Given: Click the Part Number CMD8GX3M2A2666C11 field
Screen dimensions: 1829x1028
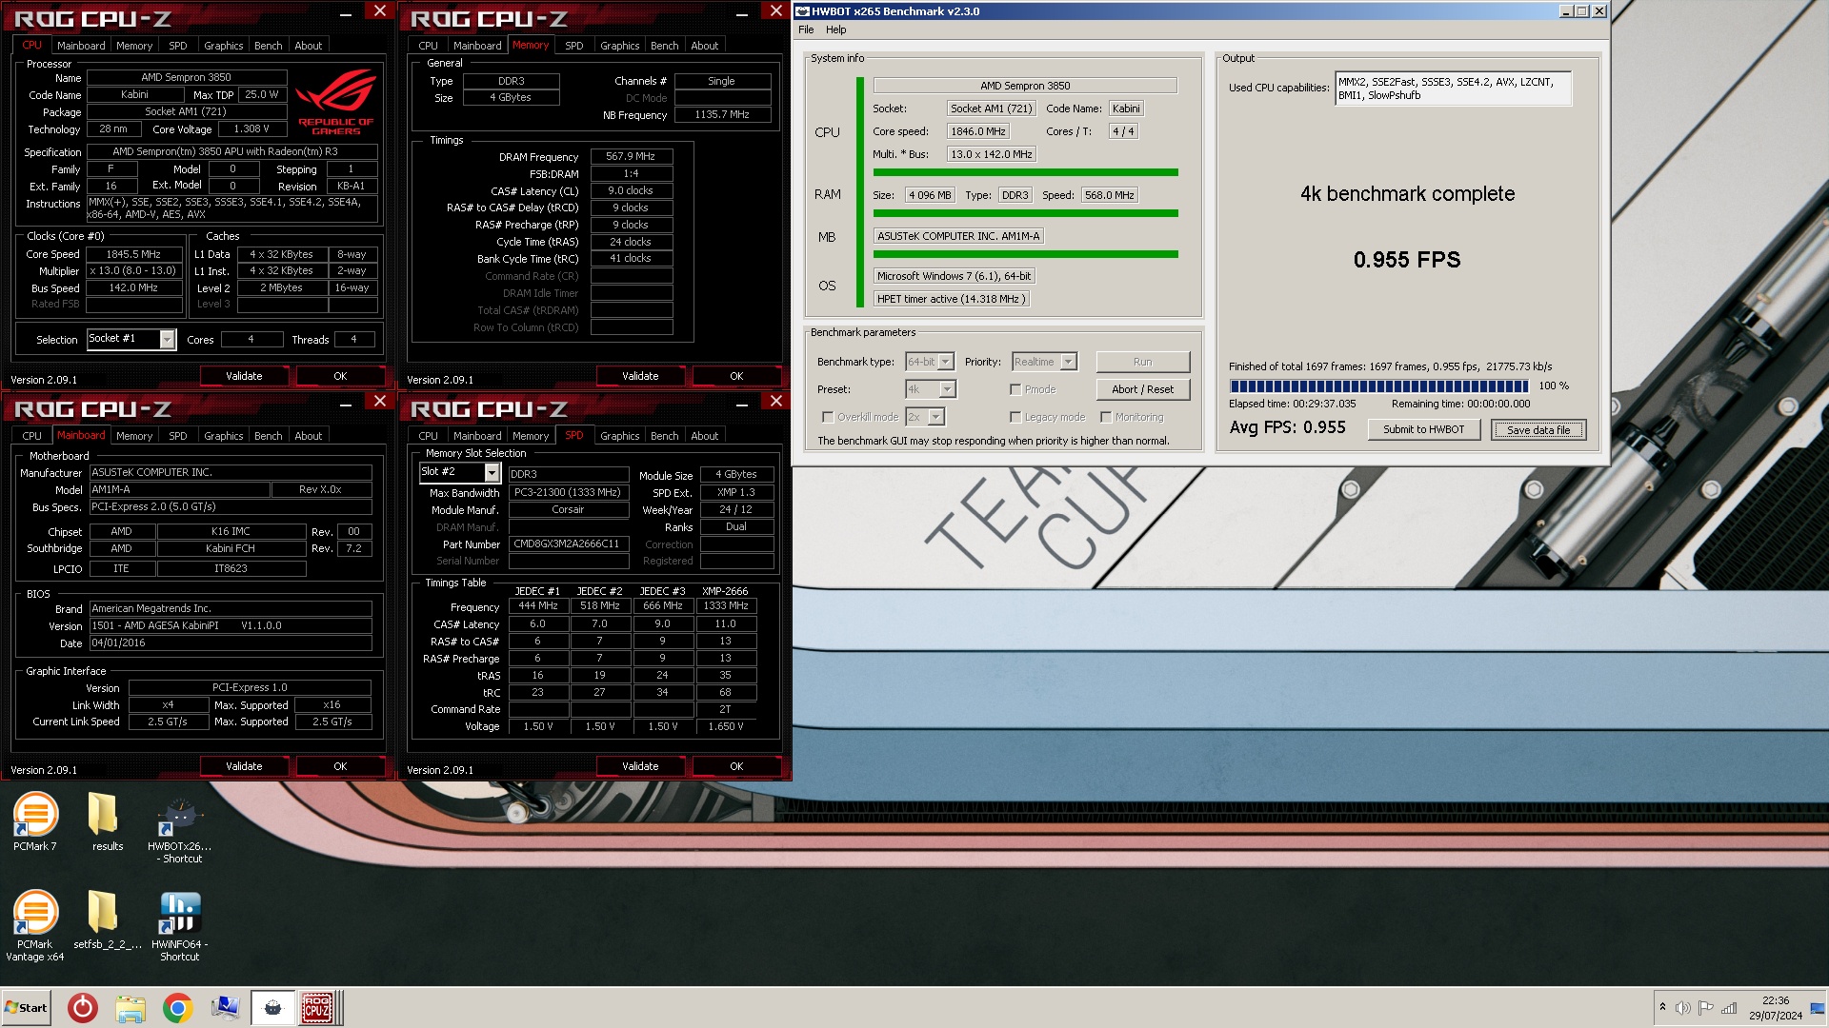Looking at the screenshot, I should (569, 544).
